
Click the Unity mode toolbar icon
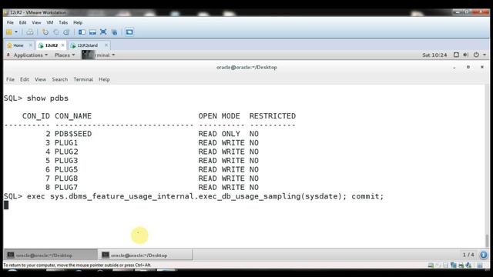(114, 32)
